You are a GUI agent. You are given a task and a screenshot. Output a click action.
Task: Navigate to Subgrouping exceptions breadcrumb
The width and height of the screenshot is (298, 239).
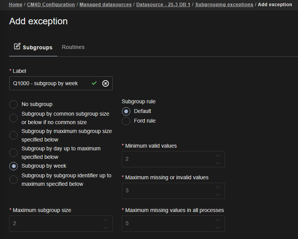tap(224, 5)
